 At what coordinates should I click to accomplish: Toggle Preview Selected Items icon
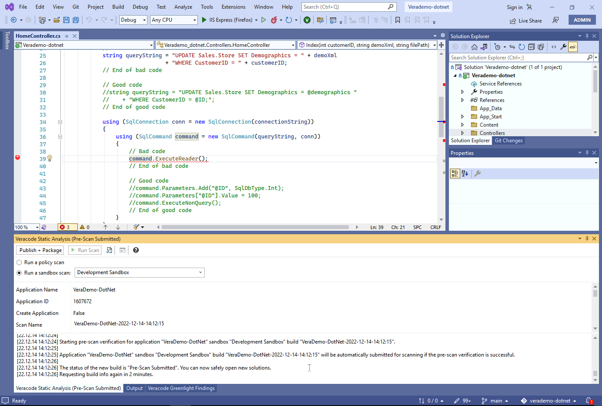(573, 47)
